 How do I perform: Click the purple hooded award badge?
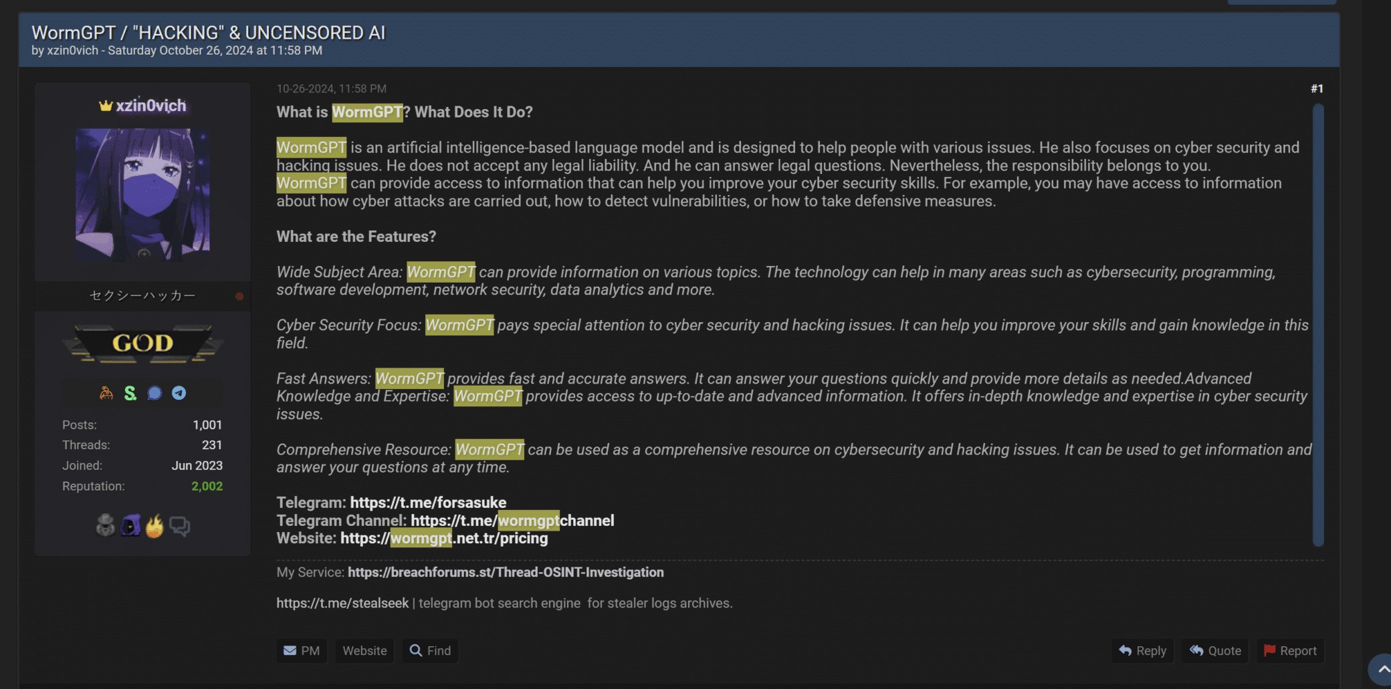coord(130,527)
